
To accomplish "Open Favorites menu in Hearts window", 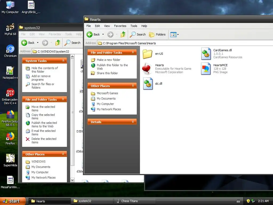I will (120, 26).
